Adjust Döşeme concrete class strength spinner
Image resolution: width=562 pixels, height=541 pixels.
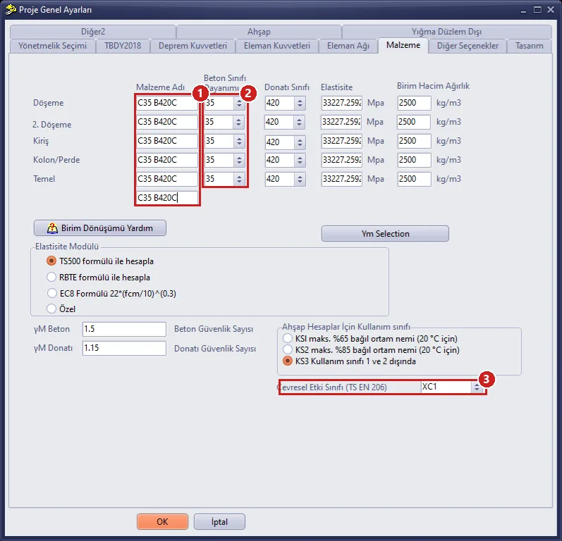point(239,103)
